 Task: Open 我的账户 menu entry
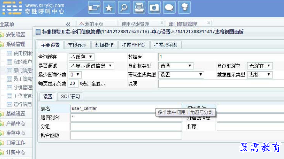19,62
